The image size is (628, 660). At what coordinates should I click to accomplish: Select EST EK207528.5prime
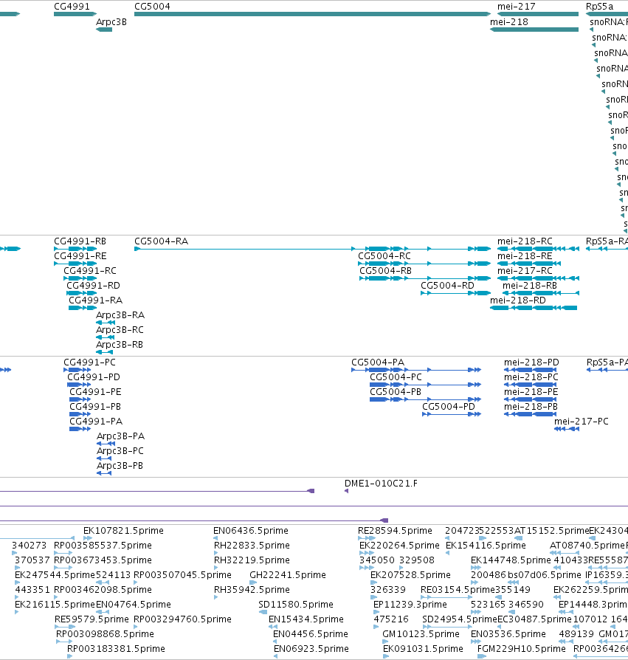(410, 574)
